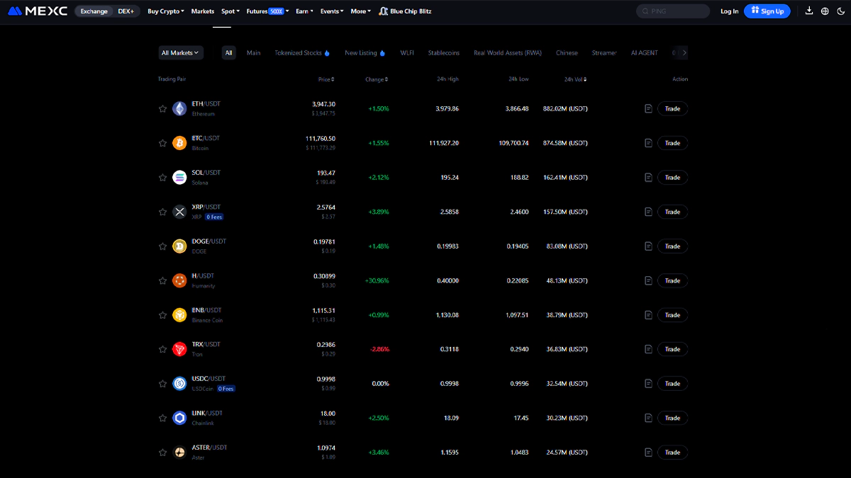Open the ETH/USDT details document icon
This screenshot has height=478, width=851.
[x=648, y=108]
